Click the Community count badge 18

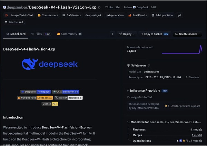(80, 34)
